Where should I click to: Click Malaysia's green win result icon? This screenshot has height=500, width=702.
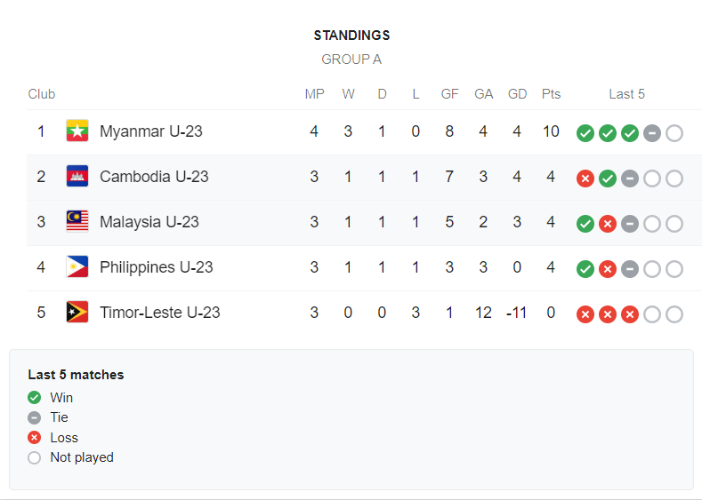(585, 224)
